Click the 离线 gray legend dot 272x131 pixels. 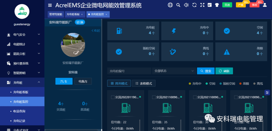254,84
